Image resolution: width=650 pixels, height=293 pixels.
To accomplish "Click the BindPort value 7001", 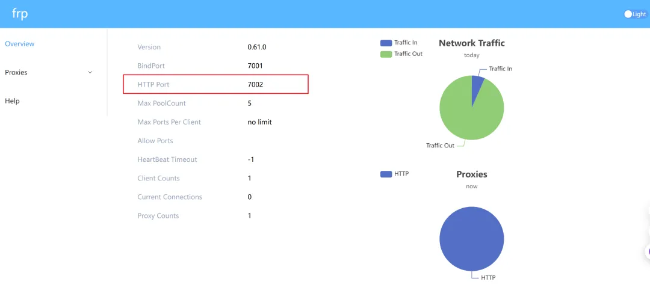I will coord(255,66).
